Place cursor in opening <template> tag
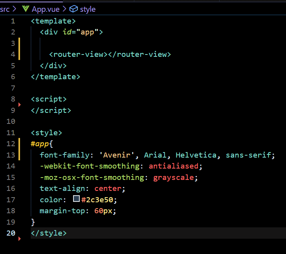Image resolution: width=286 pixels, height=254 pixels. 53,21
